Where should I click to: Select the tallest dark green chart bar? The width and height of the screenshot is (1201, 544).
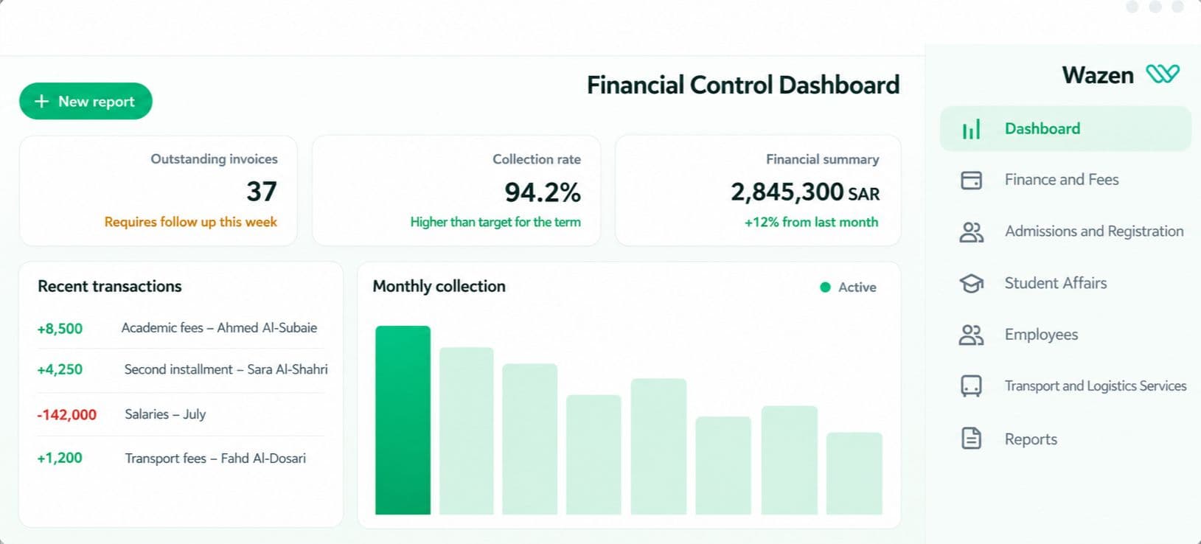click(x=403, y=420)
